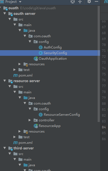Image resolution: width=108 pixels, height=171 pixels.
Task: Expand test folder in oauth-server
Action: point(15,70)
